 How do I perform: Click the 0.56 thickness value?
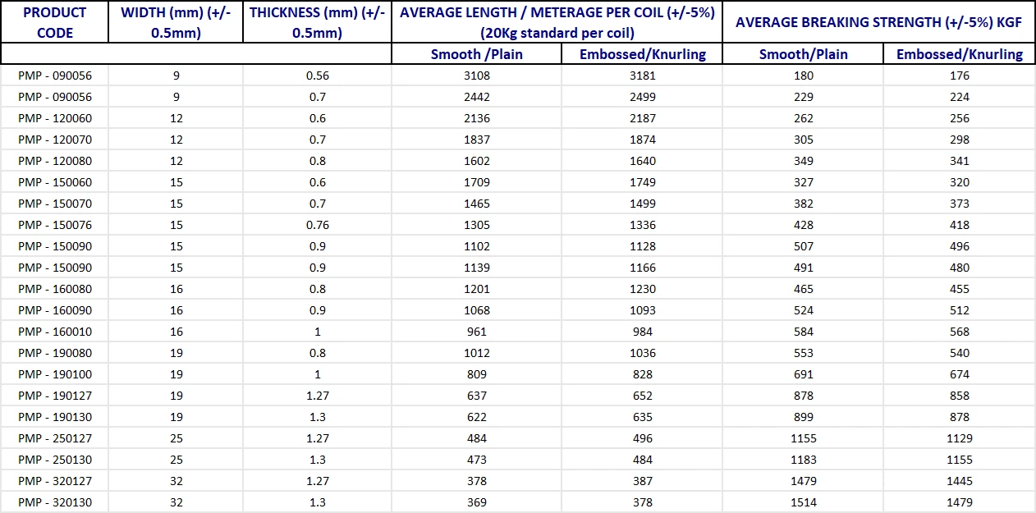[317, 76]
